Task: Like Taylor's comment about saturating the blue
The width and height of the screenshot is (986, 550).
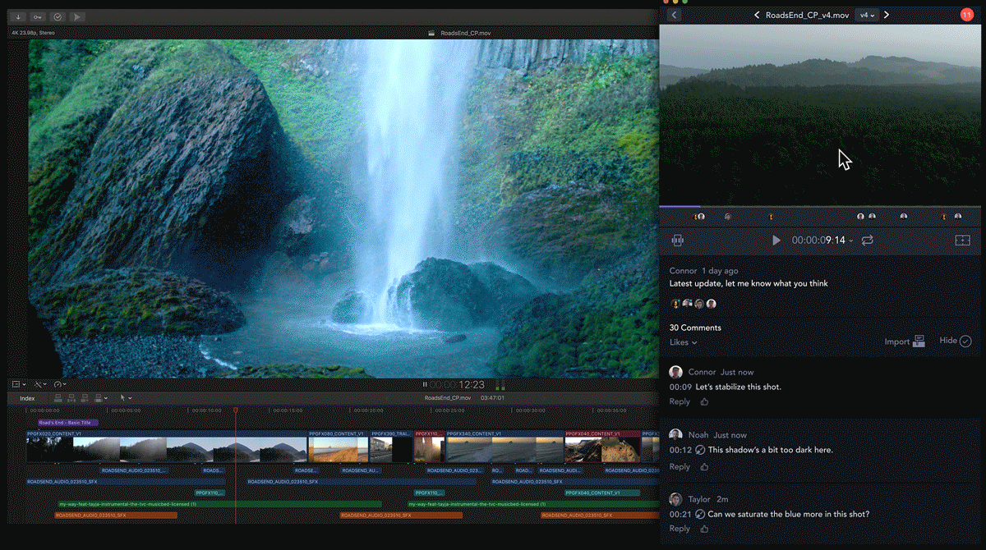Action: click(705, 529)
